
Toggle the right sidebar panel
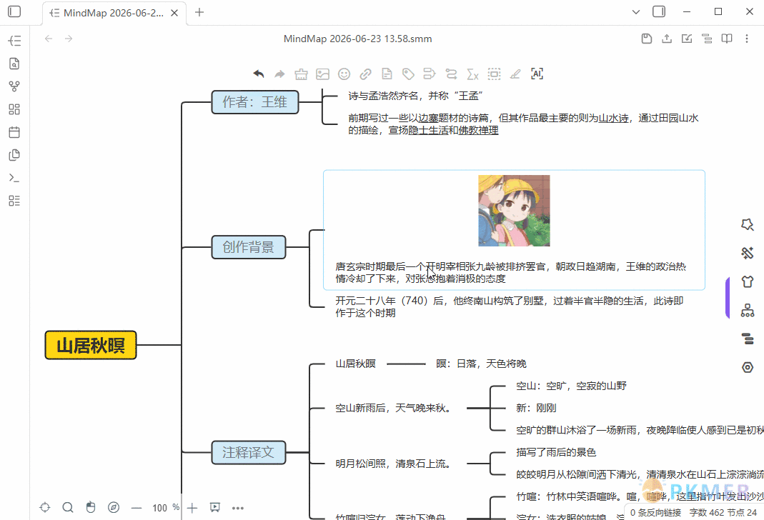click(659, 11)
